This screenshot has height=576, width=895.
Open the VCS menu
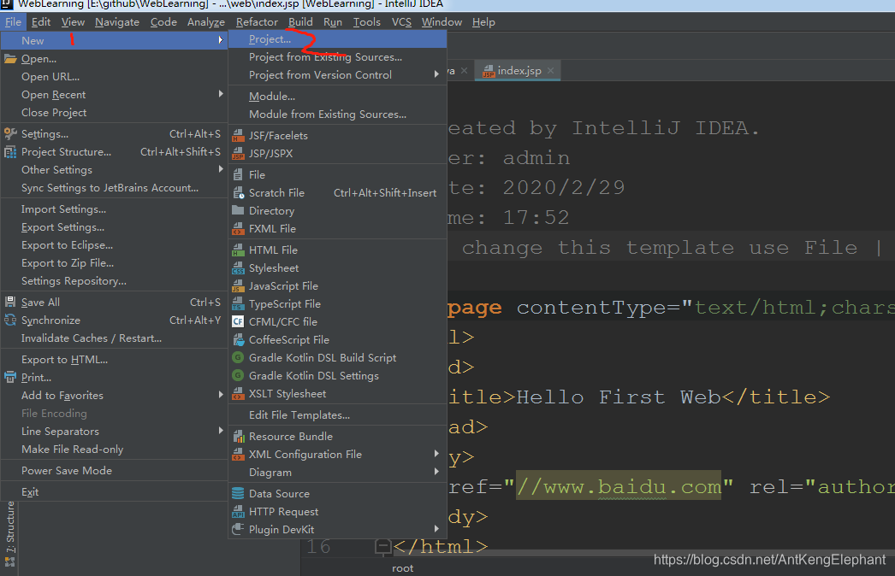pyautogui.click(x=401, y=21)
